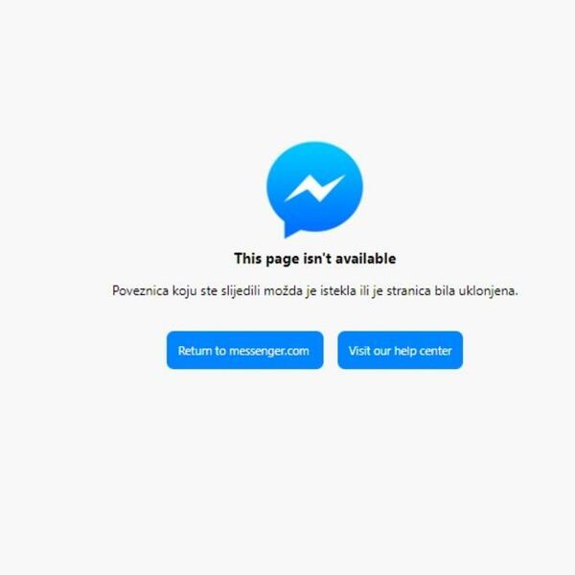Image resolution: width=575 pixels, height=575 pixels.
Task: Click the word "This" in the heading
Action: 247,259
